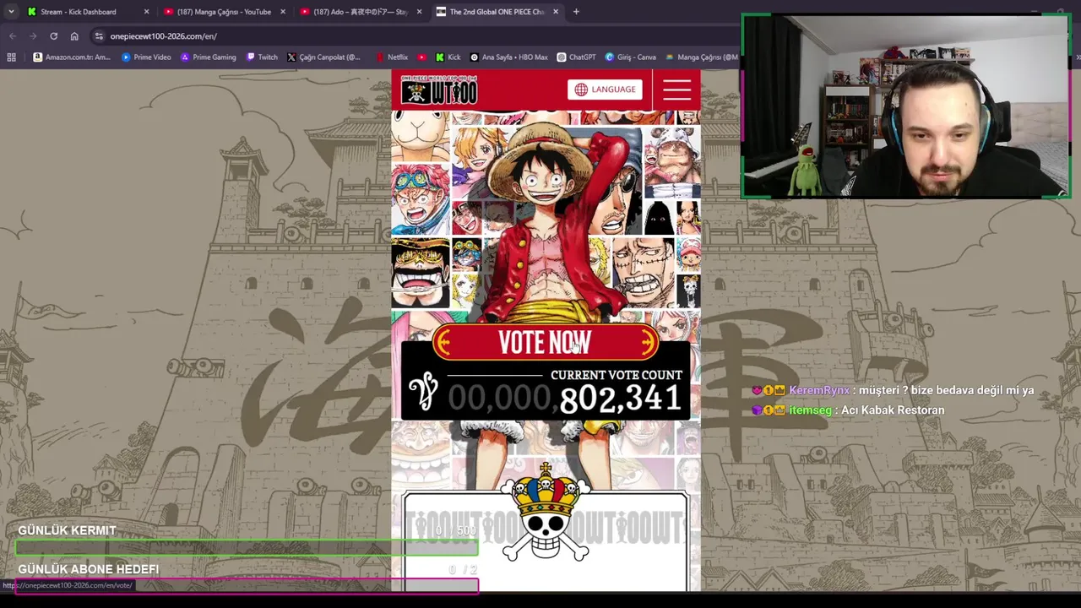Open a new browser tab
1081x608 pixels.
[x=576, y=12]
